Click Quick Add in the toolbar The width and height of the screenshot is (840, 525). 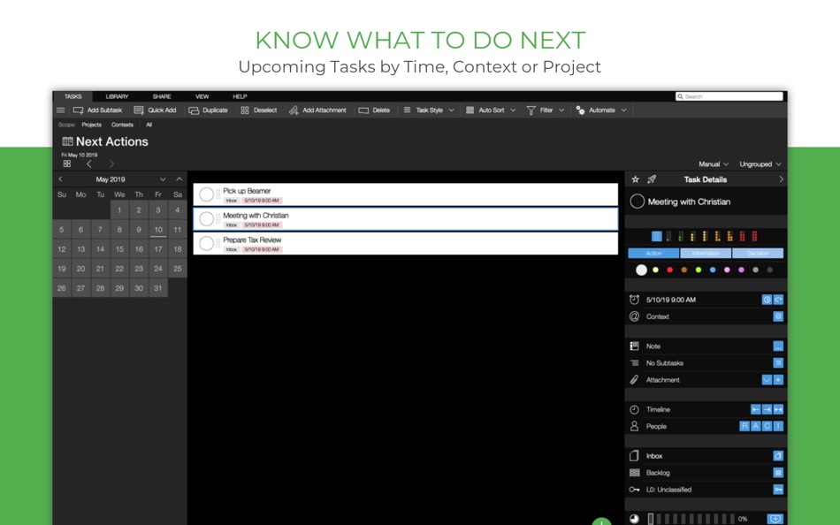[x=155, y=110]
